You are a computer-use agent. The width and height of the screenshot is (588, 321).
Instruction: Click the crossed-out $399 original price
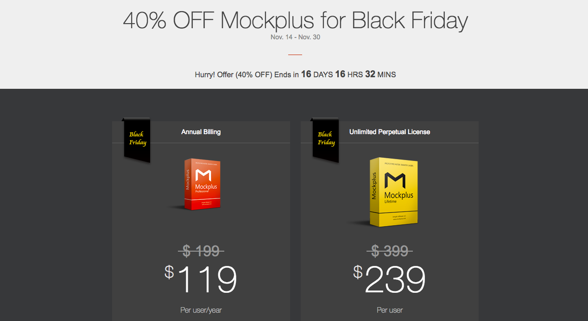390,251
